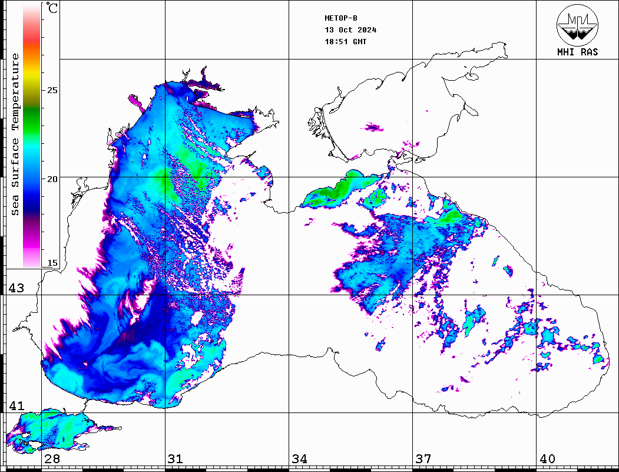Screen dimensions: 619x472
Task: Click the '20' temperature scale value
Action: [x=52, y=179]
